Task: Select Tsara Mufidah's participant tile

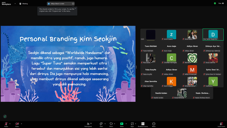Action: (151, 46)
